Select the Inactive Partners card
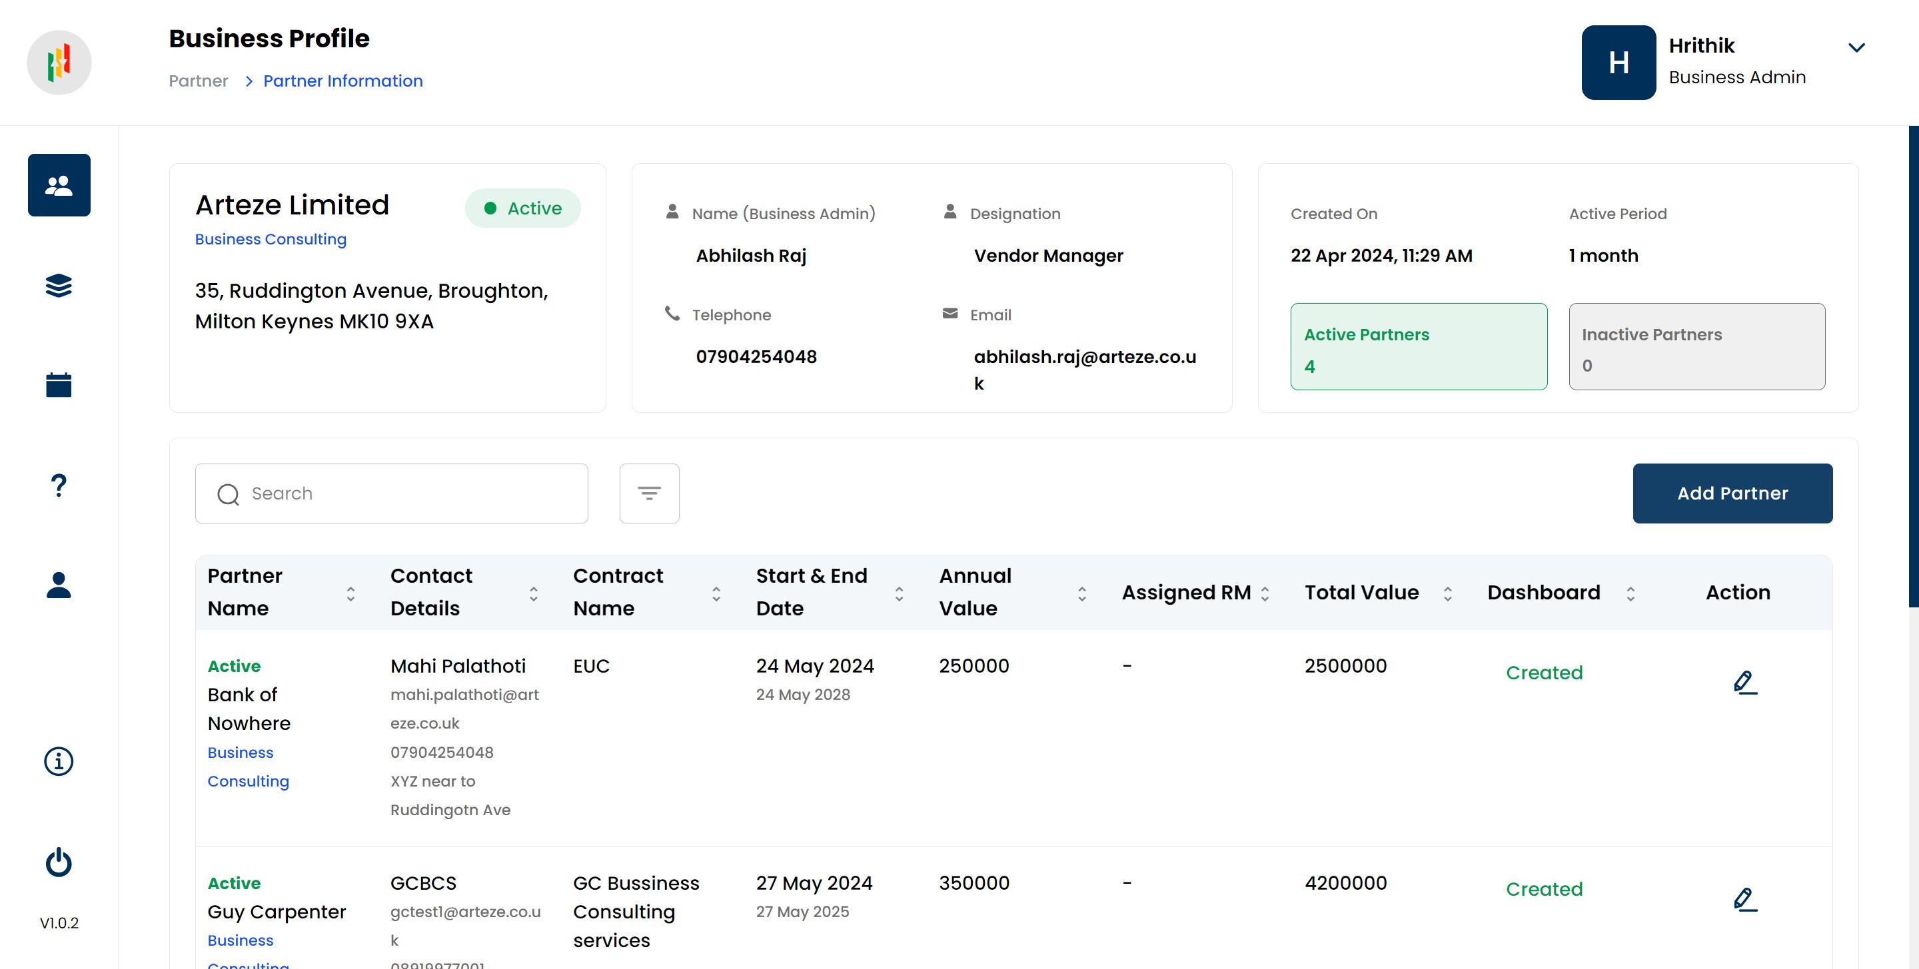This screenshot has height=969, width=1919. 1696,346
